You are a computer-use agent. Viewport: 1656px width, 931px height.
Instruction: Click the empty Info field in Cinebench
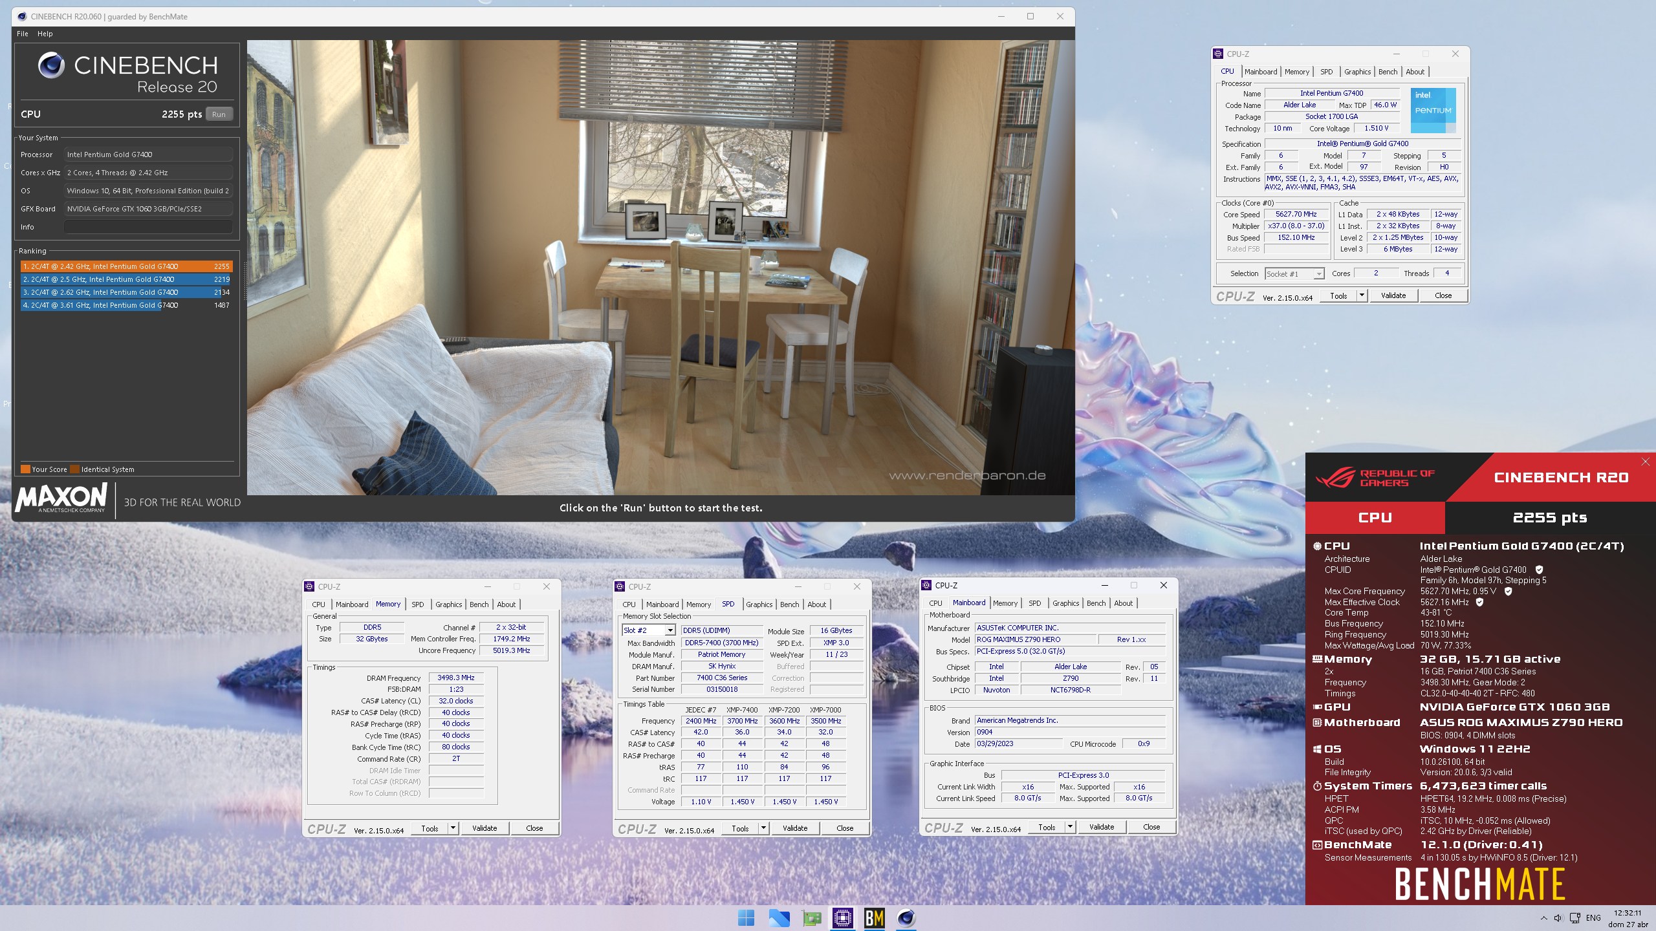(x=148, y=227)
